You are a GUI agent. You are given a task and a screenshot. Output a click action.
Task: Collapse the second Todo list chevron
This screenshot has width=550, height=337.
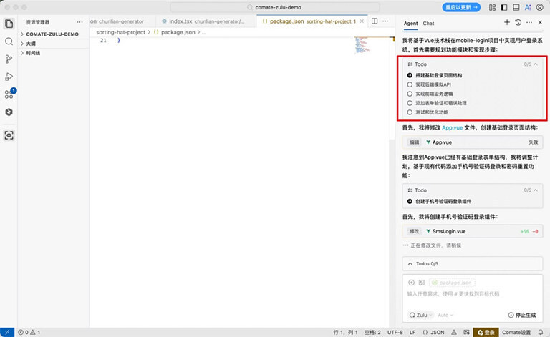(x=535, y=190)
